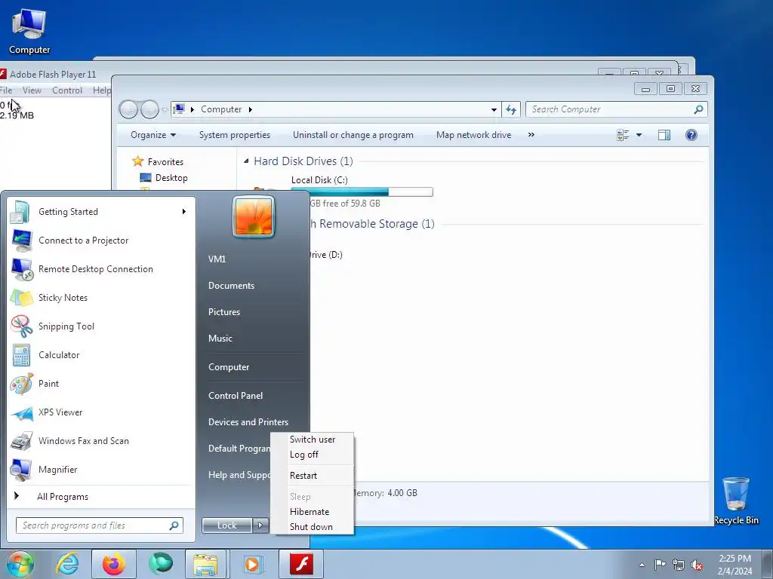773x579 pixels.
Task: Open address bar history dropdown
Action: 494,110
